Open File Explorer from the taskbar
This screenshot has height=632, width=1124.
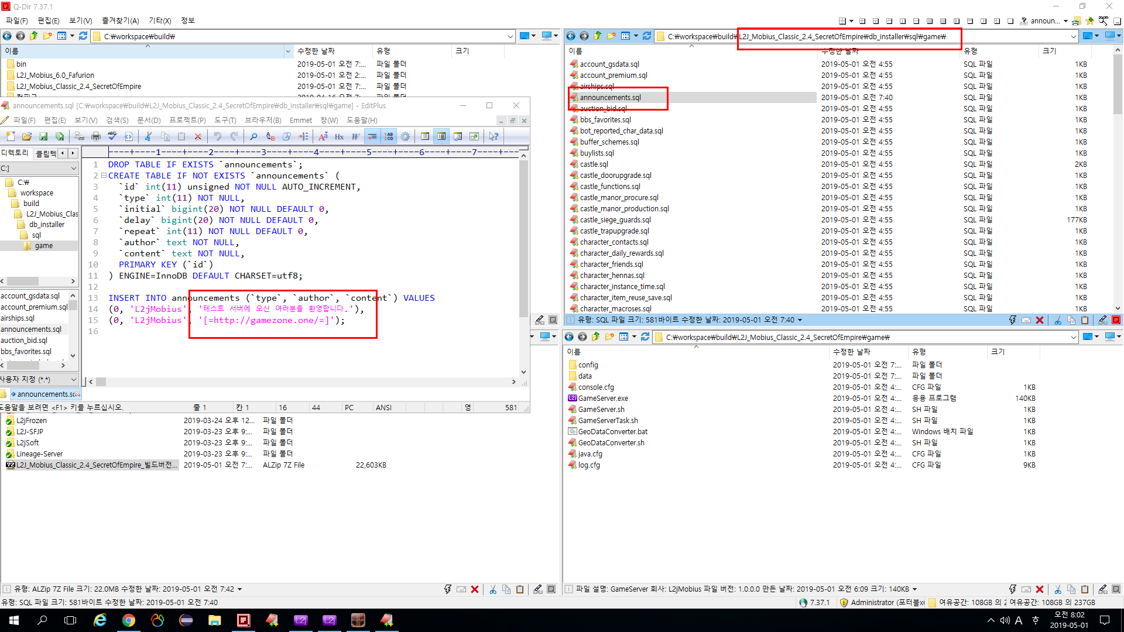[x=215, y=620]
